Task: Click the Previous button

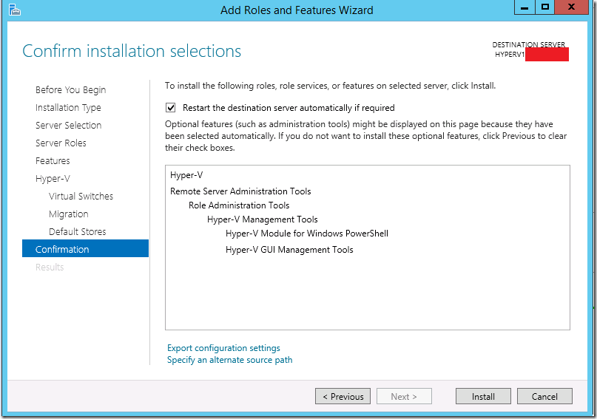Action: (343, 396)
